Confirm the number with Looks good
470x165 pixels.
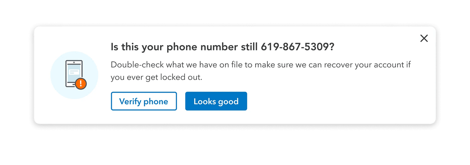click(x=216, y=101)
